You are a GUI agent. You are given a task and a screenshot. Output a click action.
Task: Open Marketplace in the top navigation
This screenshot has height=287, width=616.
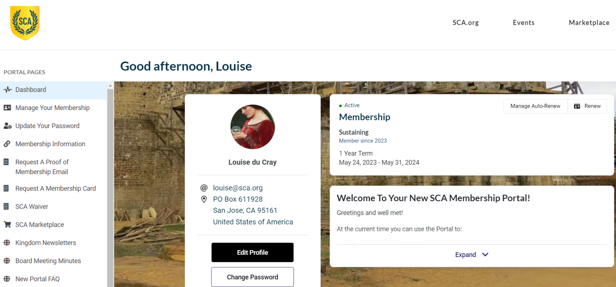(x=589, y=23)
